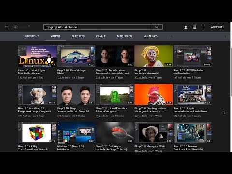This screenshot has height=174, width=232.
Task: Click title 'Gimp 2.10: Grunge – Effekt'
Action: tap(150, 146)
